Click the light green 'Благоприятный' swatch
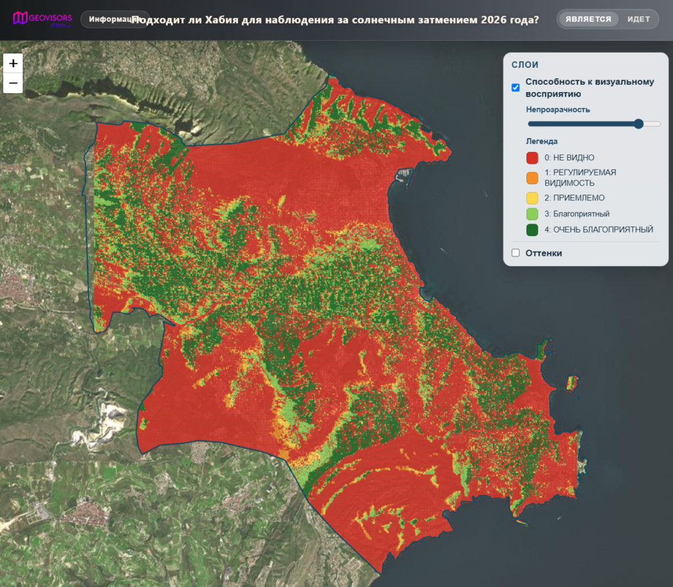 tap(532, 214)
